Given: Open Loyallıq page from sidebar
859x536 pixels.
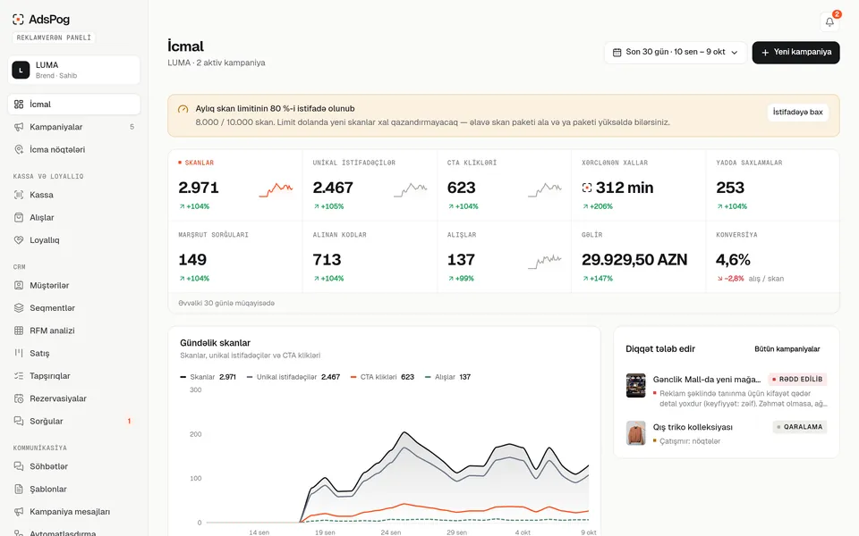Looking at the screenshot, I should pos(74,240).
